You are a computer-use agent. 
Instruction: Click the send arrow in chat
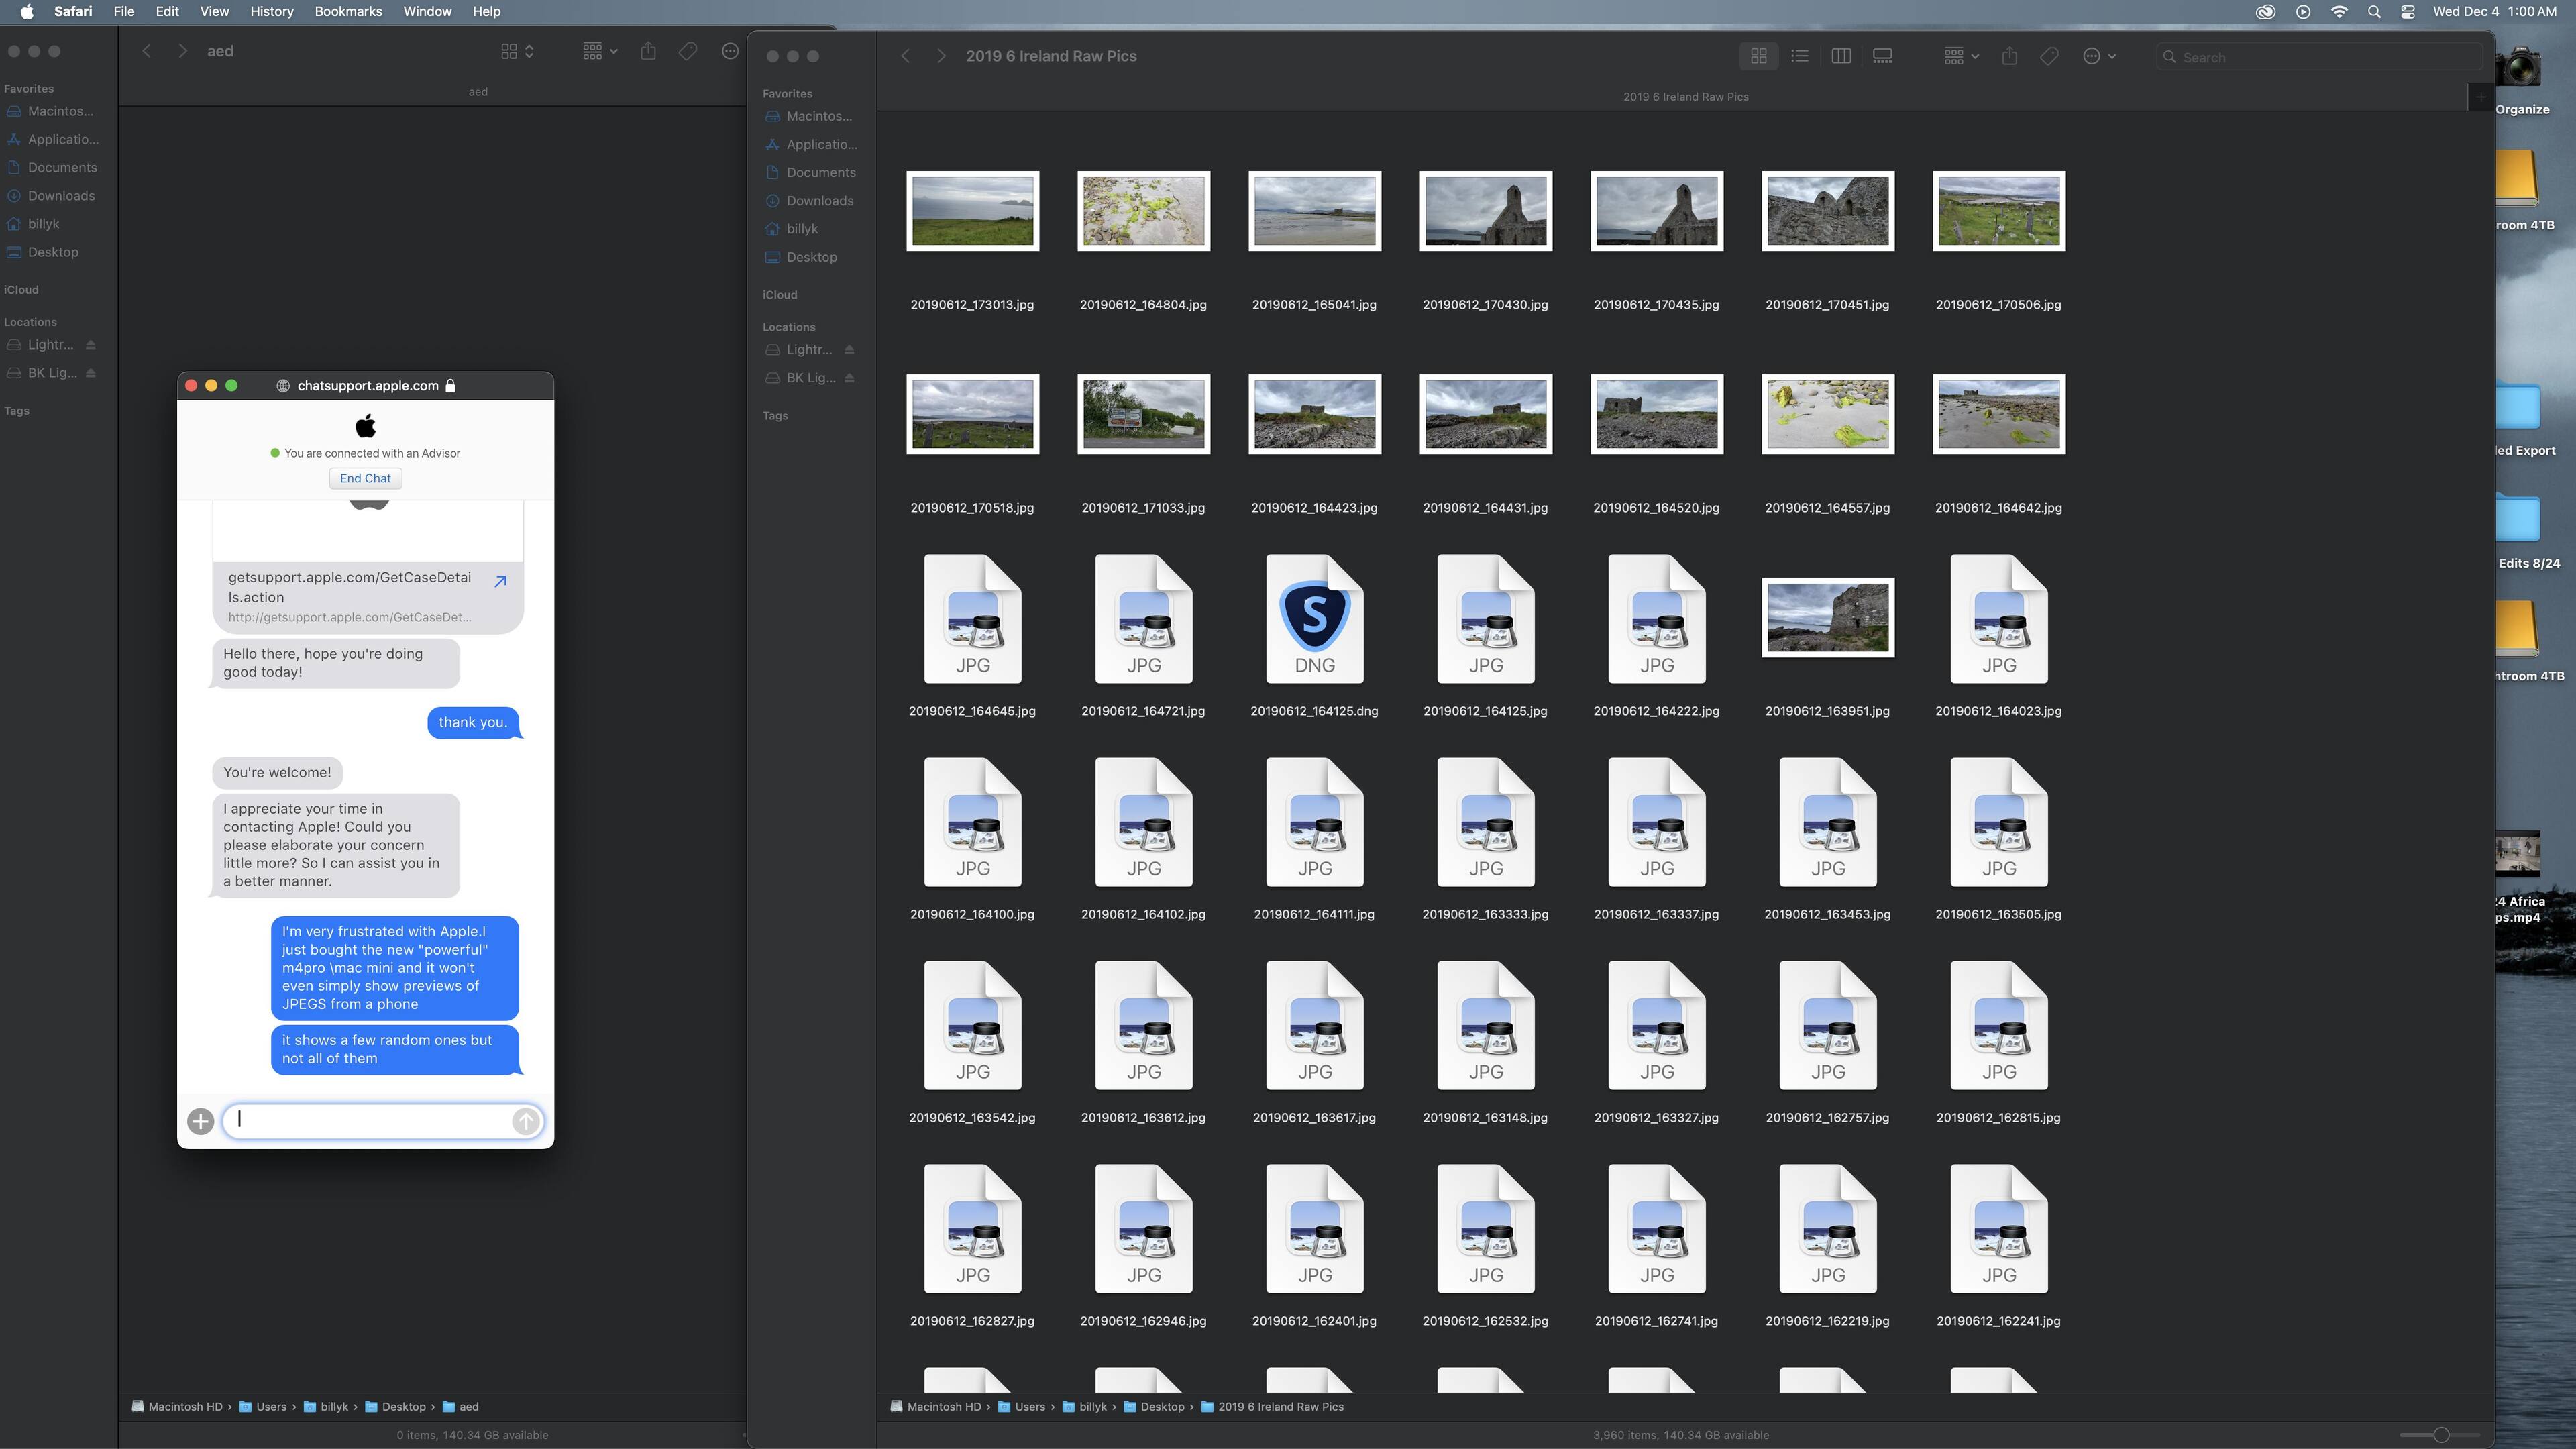[525, 1121]
